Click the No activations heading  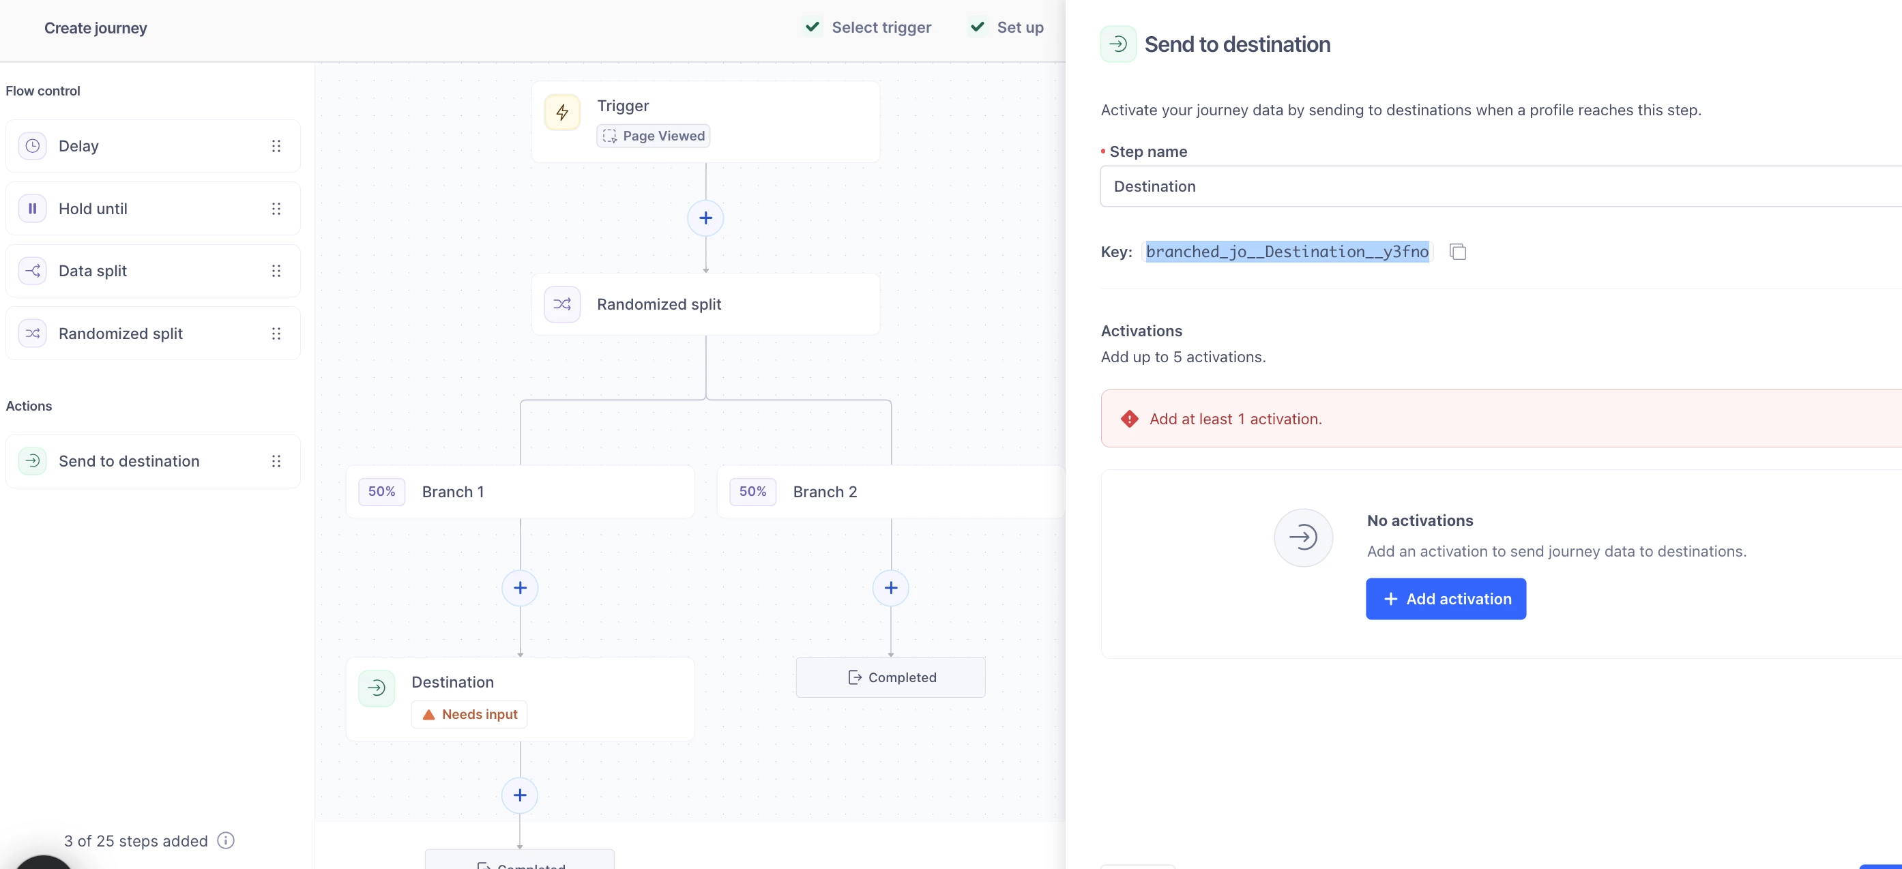(1420, 520)
